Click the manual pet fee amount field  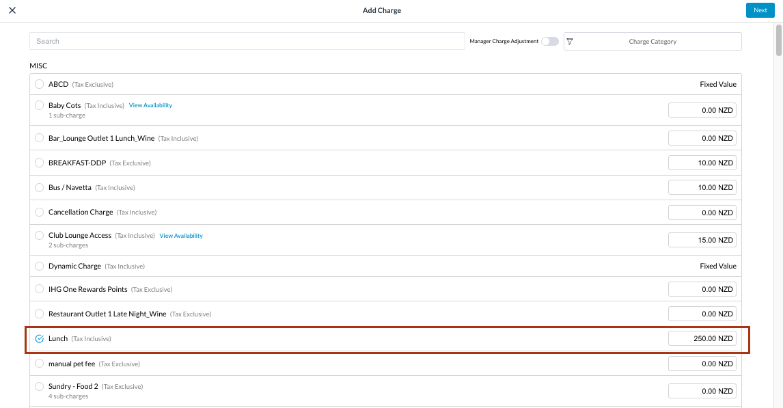tap(702, 364)
